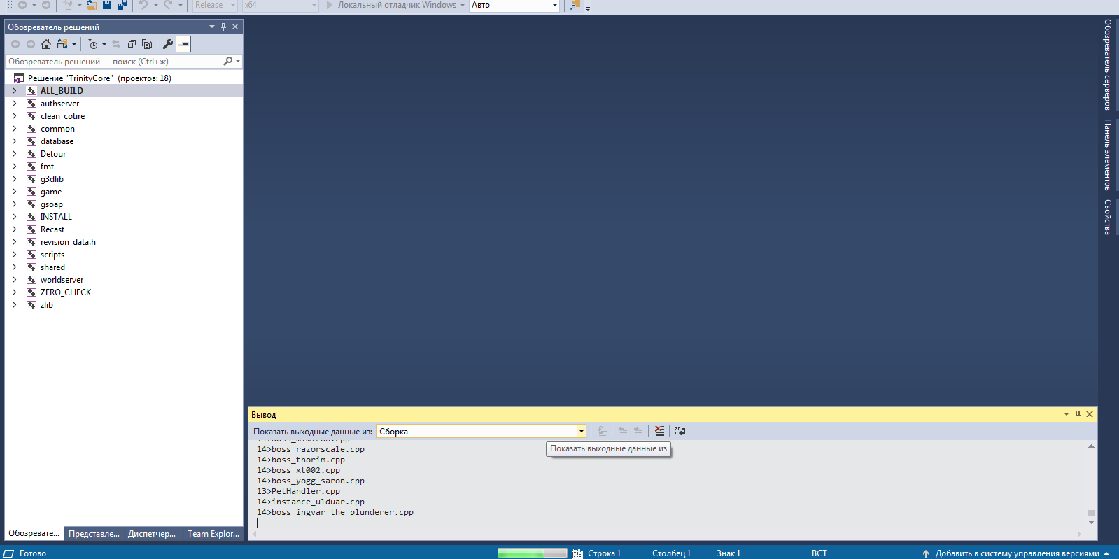Click the Show All Files icon
This screenshot has height=559, width=1119.
147,44
